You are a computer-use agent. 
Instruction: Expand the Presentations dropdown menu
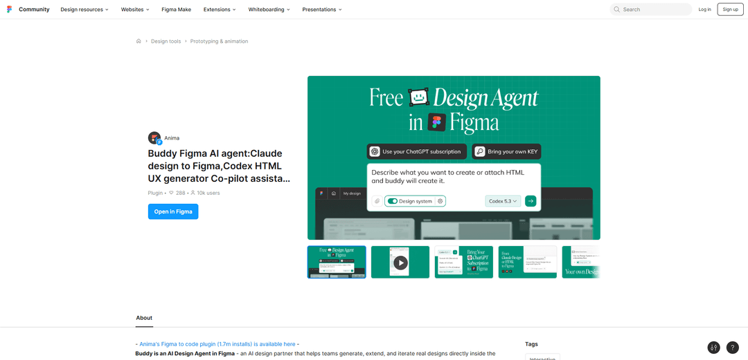[x=322, y=10]
